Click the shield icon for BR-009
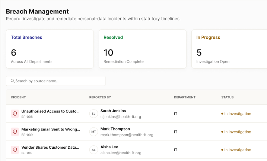The image size is (267, 161). pos(15,132)
